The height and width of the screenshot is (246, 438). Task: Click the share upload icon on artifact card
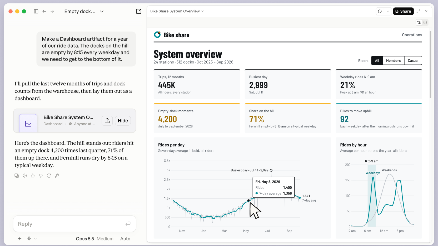[107, 121]
